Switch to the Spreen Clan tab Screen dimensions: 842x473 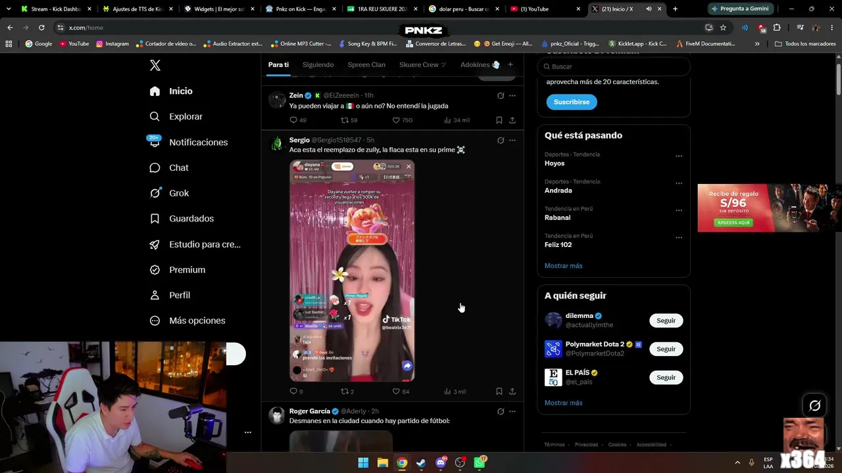click(x=366, y=64)
